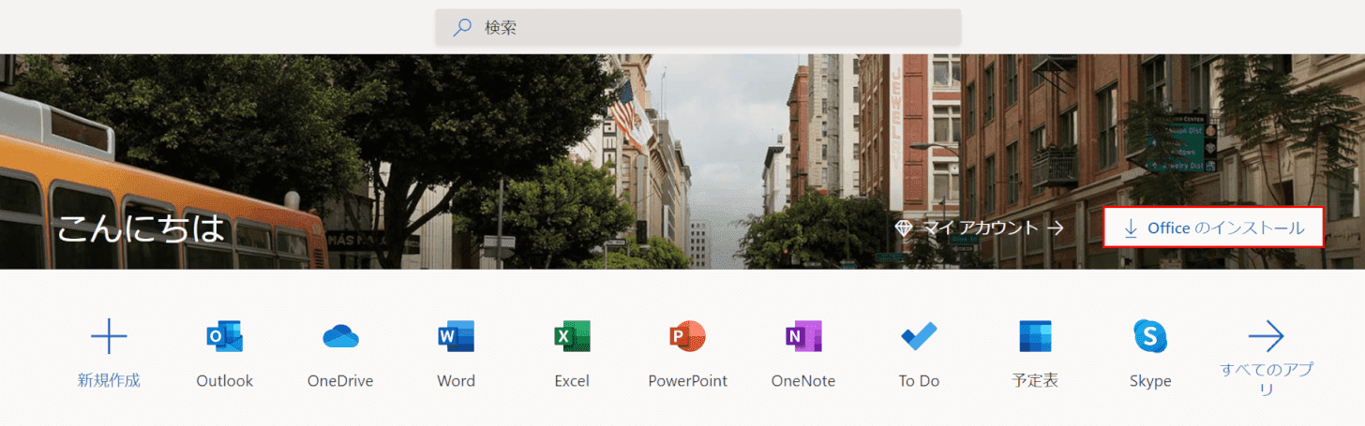Open the OneNote icon
This screenshot has height=426, width=1365.
[x=803, y=335]
